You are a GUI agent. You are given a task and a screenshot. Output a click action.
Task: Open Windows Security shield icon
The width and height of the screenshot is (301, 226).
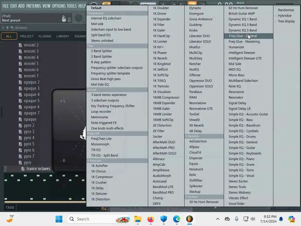point(163,219)
